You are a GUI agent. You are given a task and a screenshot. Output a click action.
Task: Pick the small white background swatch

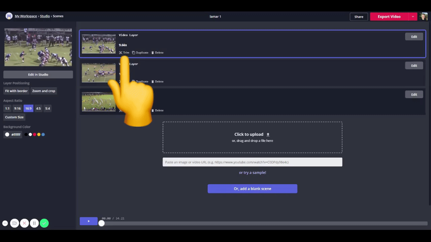(x=30, y=134)
